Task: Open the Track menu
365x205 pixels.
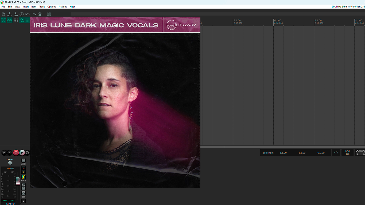Action: (42, 7)
